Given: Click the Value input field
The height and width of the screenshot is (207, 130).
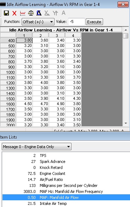Looking at the screenshot, I should (77, 22).
